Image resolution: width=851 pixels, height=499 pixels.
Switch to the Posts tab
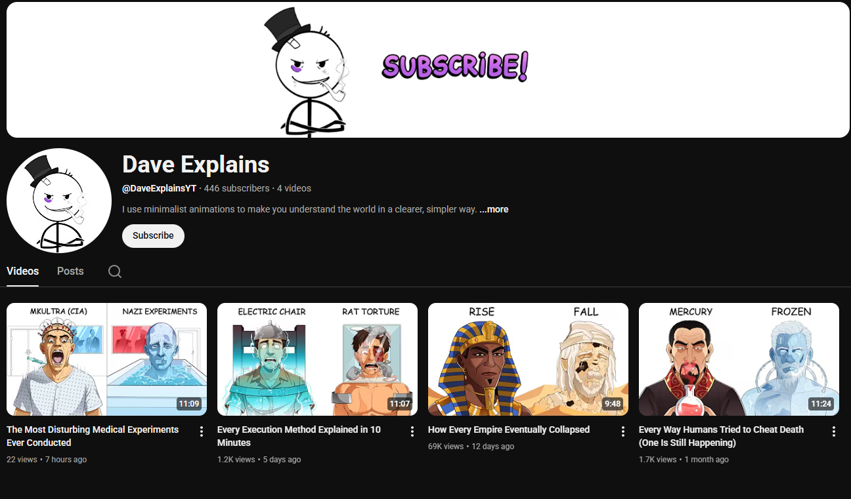pos(70,271)
